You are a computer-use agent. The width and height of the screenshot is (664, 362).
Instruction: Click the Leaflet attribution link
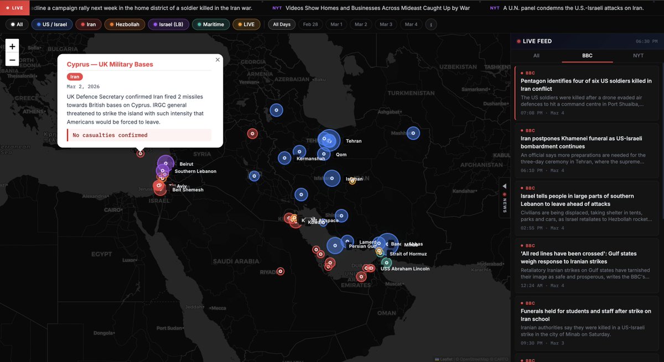(x=444, y=359)
